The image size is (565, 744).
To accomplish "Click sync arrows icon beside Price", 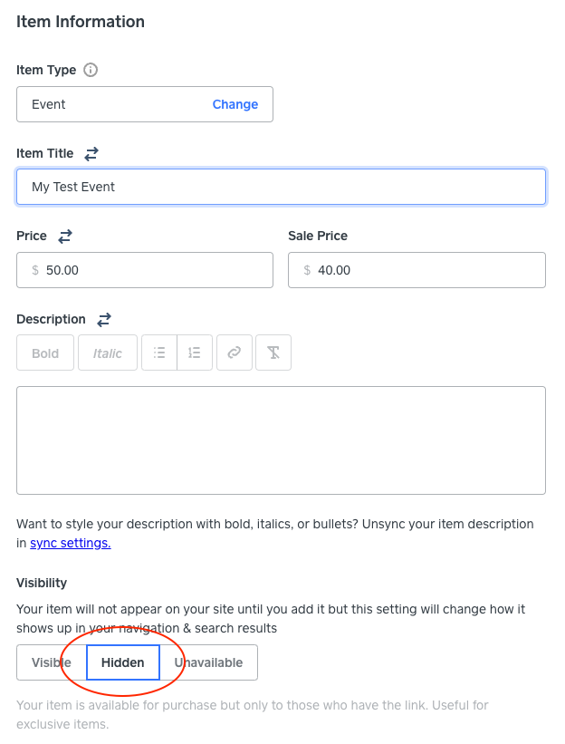I will [x=65, y=236].
